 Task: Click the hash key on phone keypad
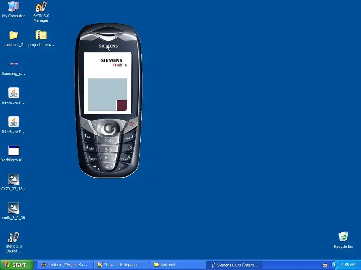coord(122,167)
